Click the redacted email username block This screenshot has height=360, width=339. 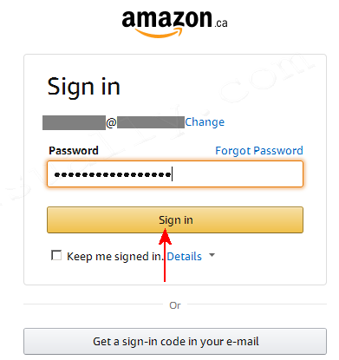click(74, 122)
